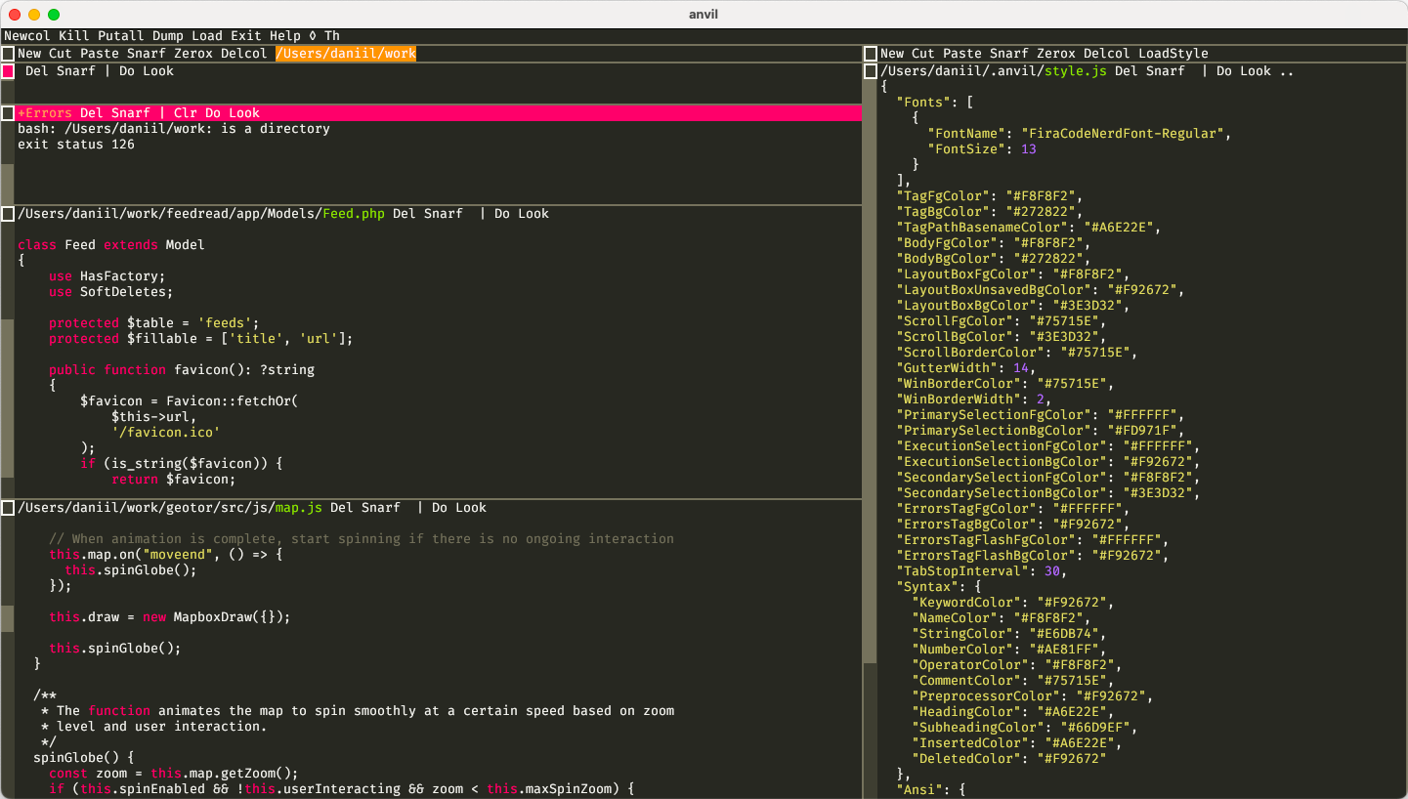Screen dimensions: 1408x799
Task: Click the layout box beside Feed.php path
Action: coord(8,214)
